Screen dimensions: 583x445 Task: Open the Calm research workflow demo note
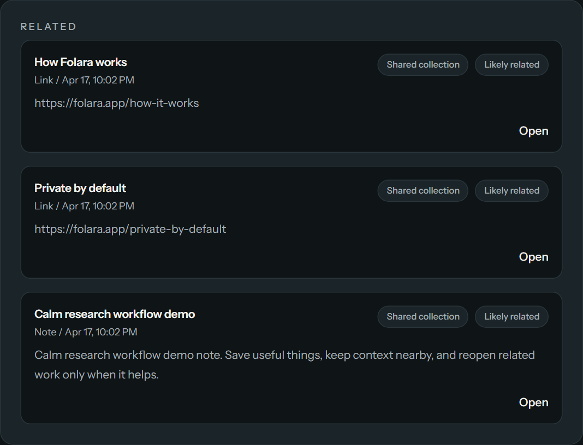tap(115, 314)
